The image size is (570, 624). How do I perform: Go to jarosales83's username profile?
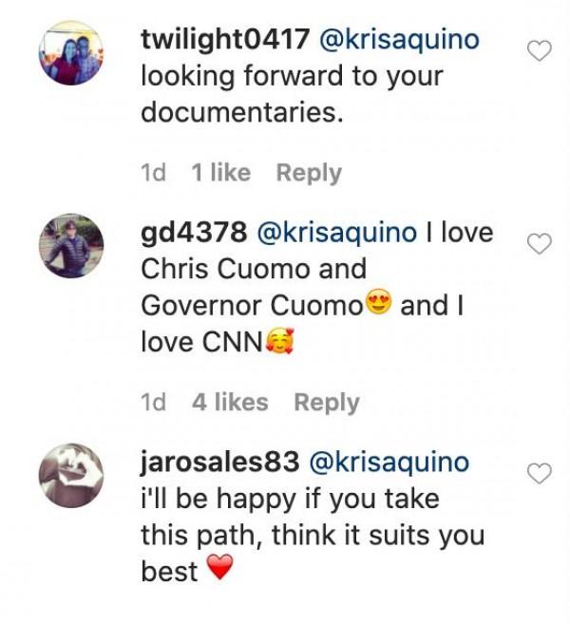220,462
